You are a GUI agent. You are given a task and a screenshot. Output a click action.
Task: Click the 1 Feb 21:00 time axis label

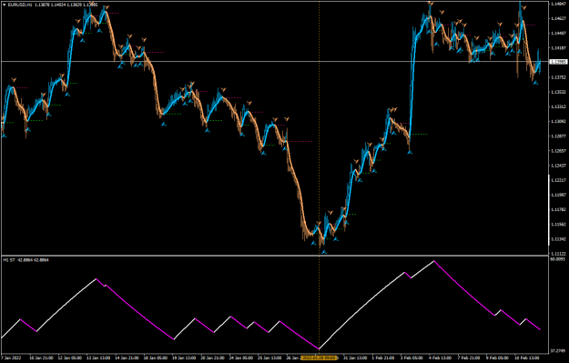384,358
